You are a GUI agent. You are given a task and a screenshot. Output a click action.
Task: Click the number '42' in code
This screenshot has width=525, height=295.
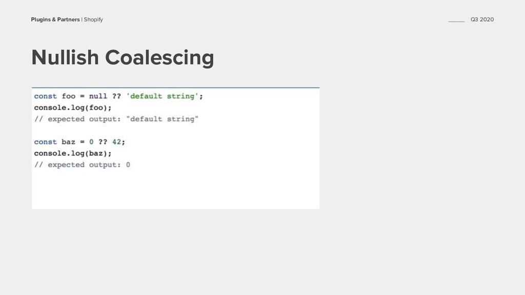[x=116, y=142]
